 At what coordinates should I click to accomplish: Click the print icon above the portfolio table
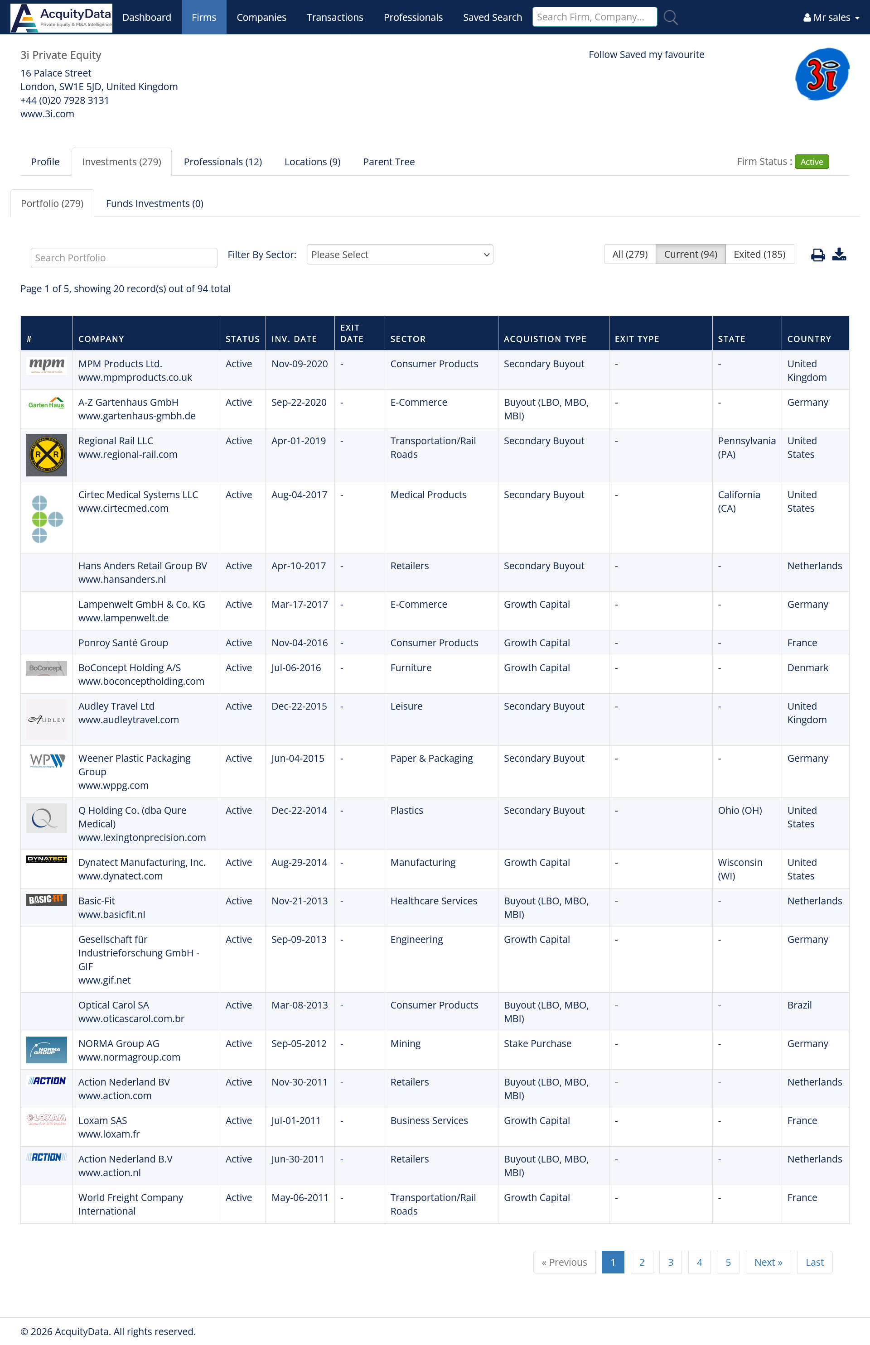pos(818,255)
